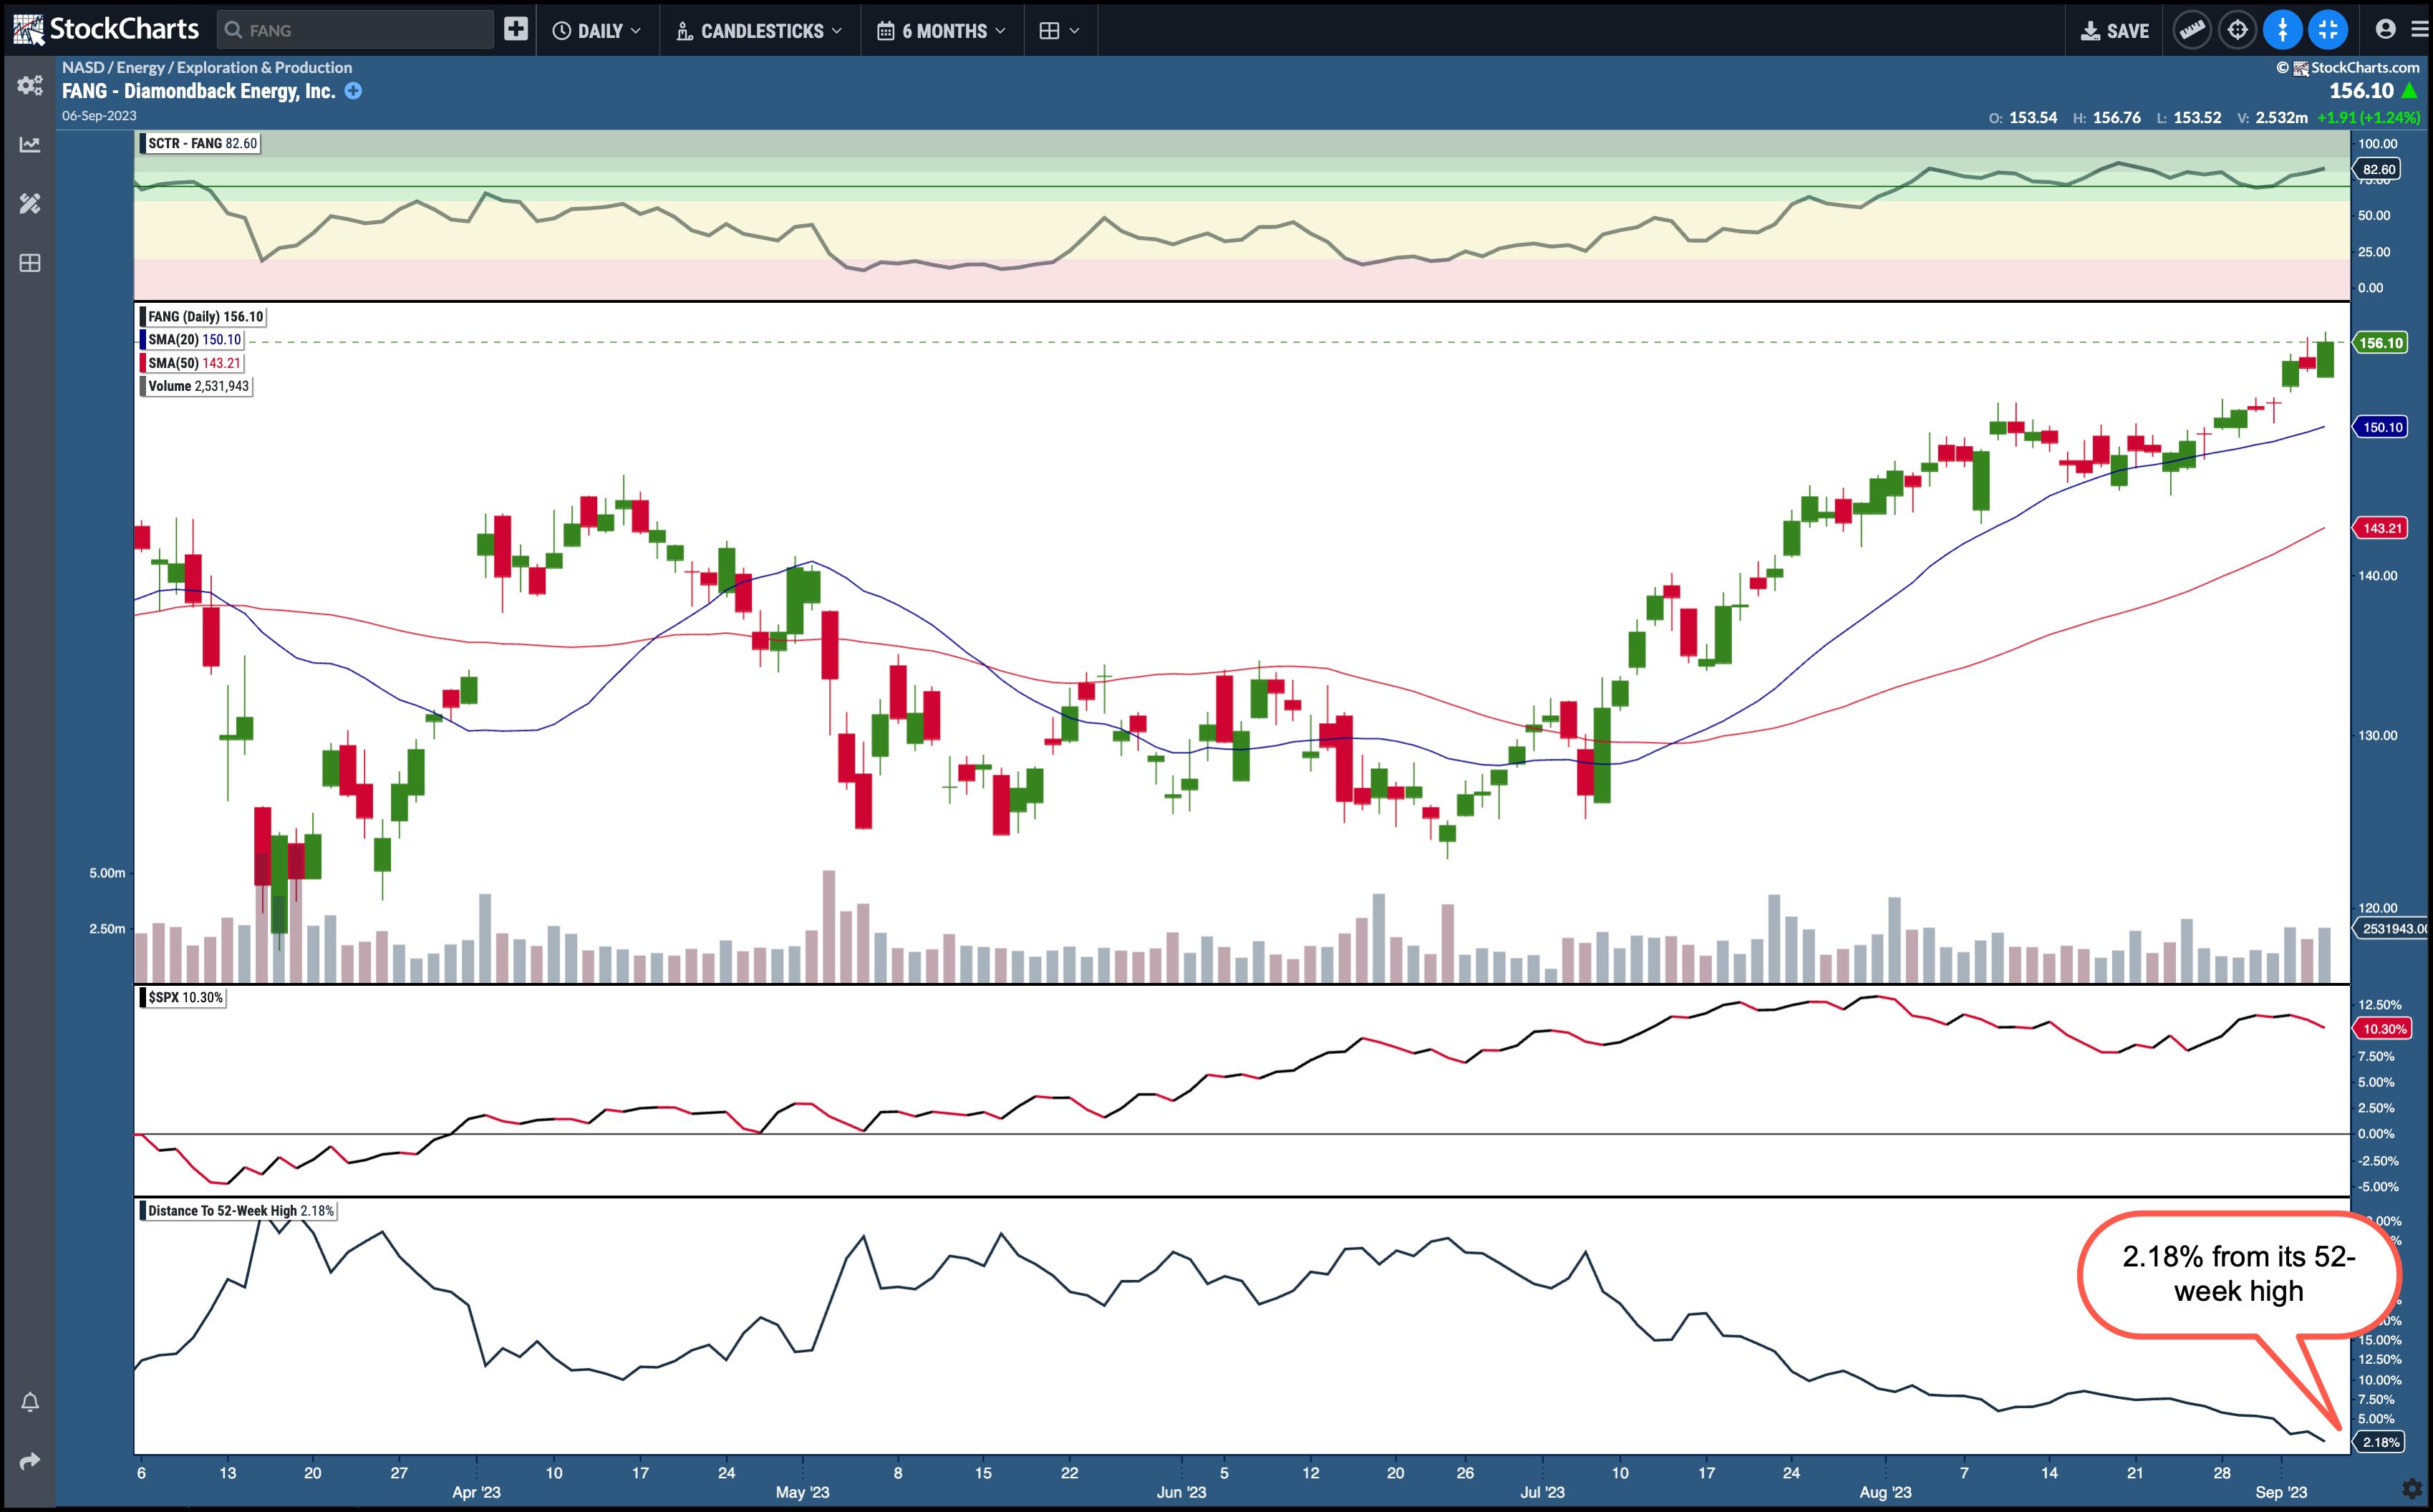Click the crosshair target icon

pyautogui.click(x=2237, y=30)
